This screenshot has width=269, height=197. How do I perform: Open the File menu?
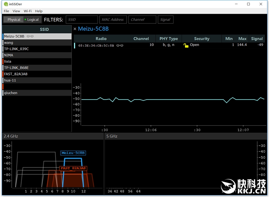pos(6,11)
